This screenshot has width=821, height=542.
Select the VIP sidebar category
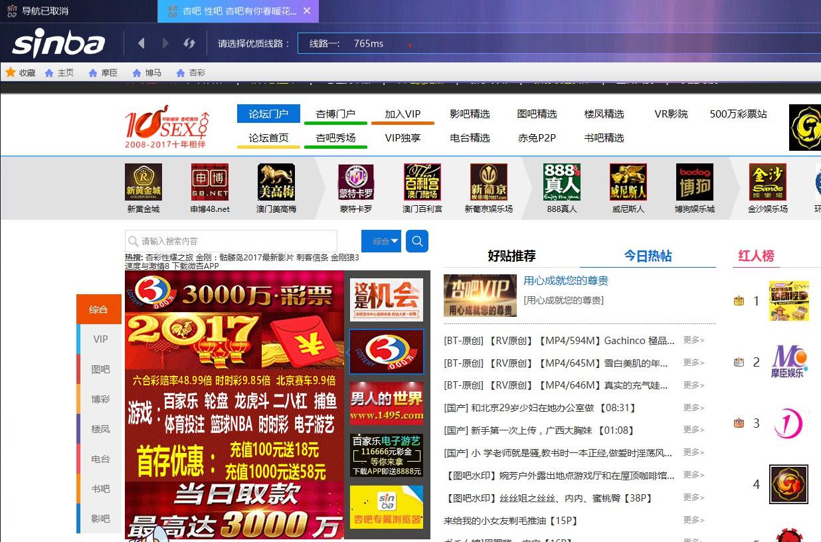coord(99,339)
